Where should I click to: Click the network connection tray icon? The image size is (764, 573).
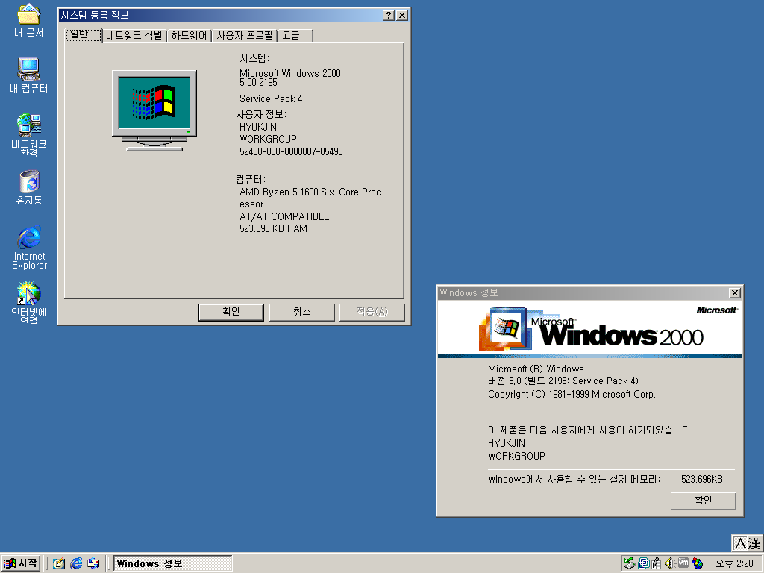pos(644,563)
